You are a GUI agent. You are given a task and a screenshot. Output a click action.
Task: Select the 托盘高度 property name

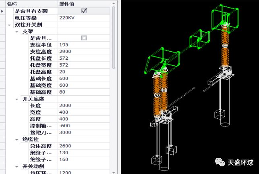pyautogui.click(x=41, y=72)
